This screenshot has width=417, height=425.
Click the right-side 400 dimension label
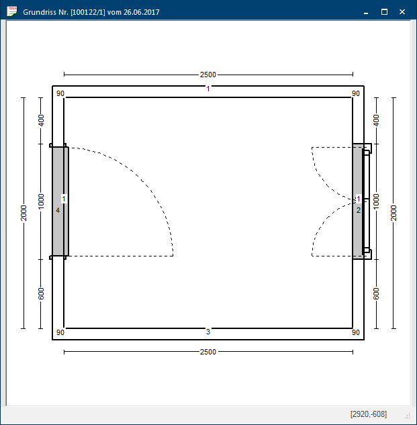(376, 121)
